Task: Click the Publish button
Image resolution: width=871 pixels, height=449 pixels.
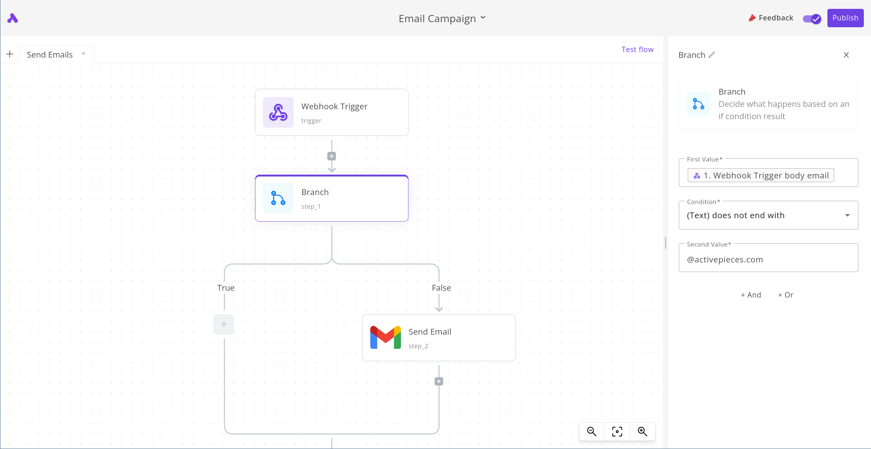Action: (x=845, y=18)
